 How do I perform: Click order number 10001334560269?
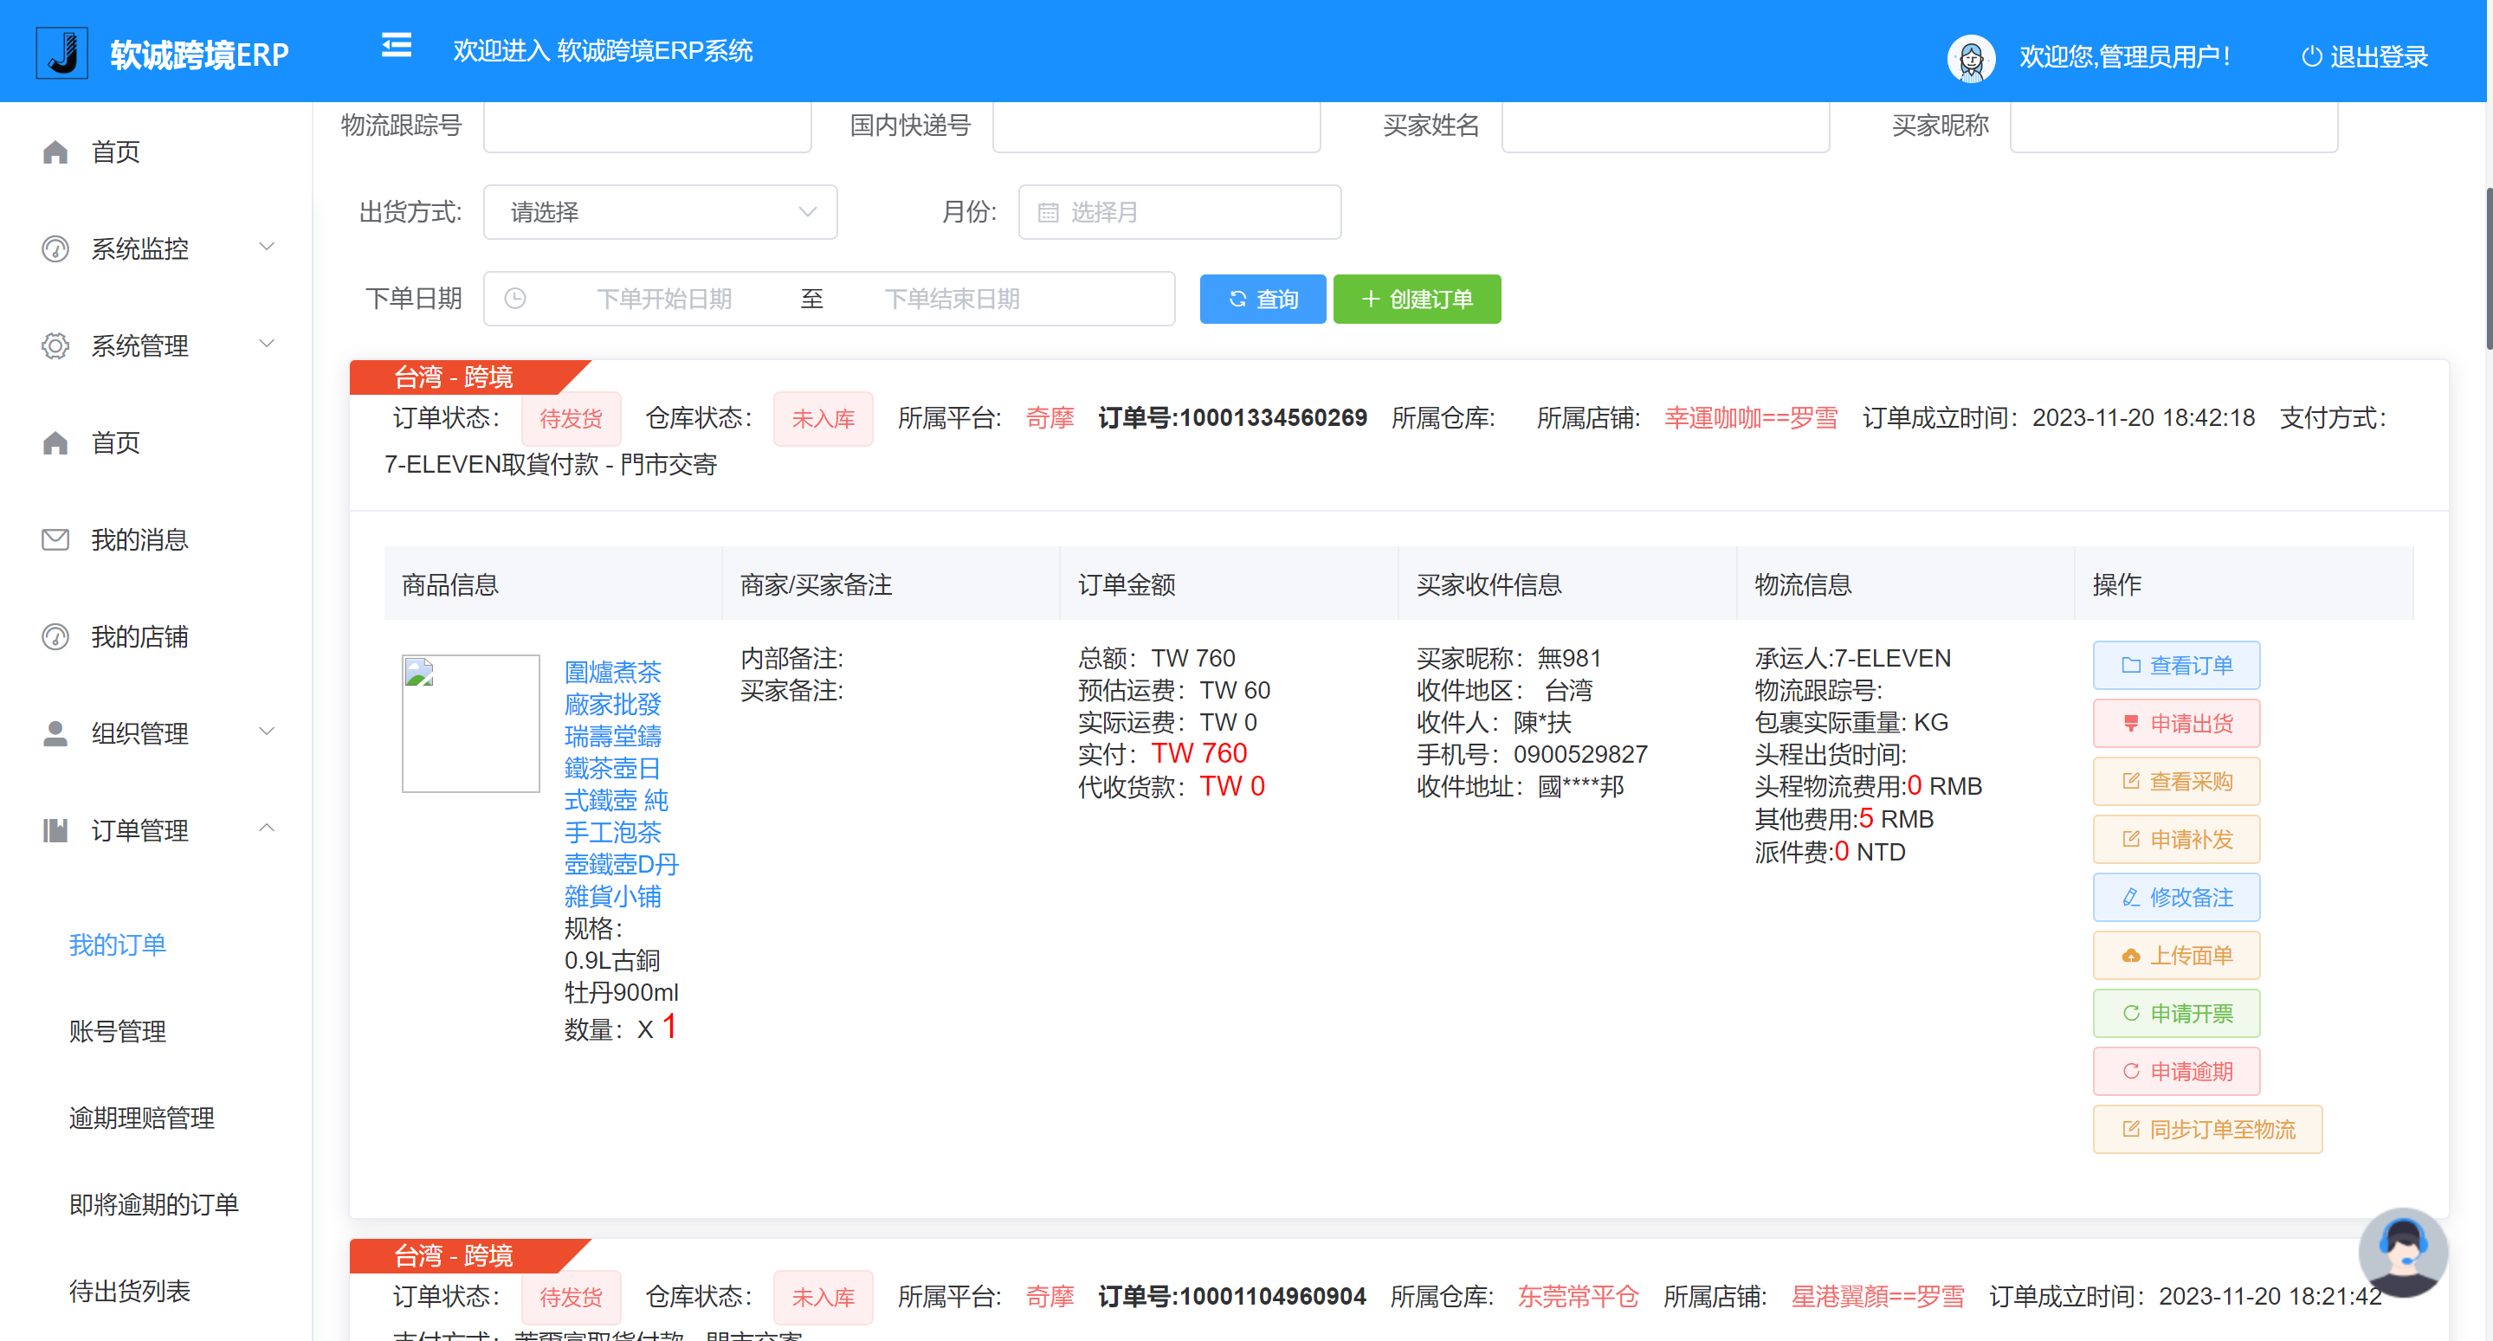coord(1273,418)
